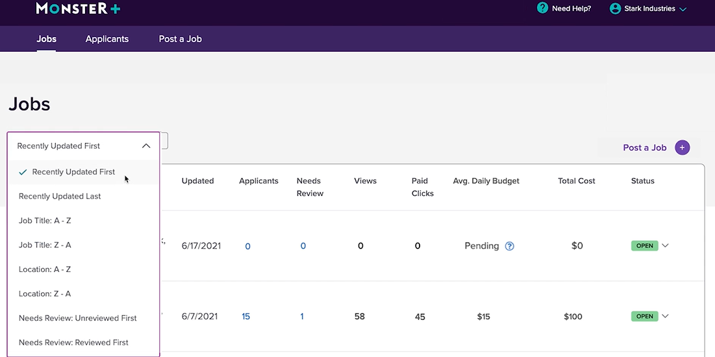Screen dimensions: 715x357
Task: Click the Need Help? link text
Action: pyautogui.click(x=571, y=9)
